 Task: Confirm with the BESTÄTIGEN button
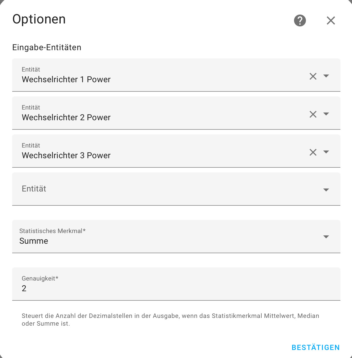click(316, 348)
